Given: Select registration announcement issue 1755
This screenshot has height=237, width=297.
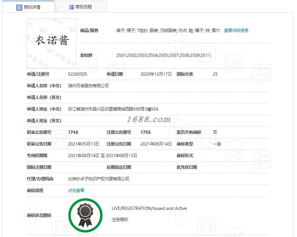Looking at the screenshot, I should coord(146,132).
